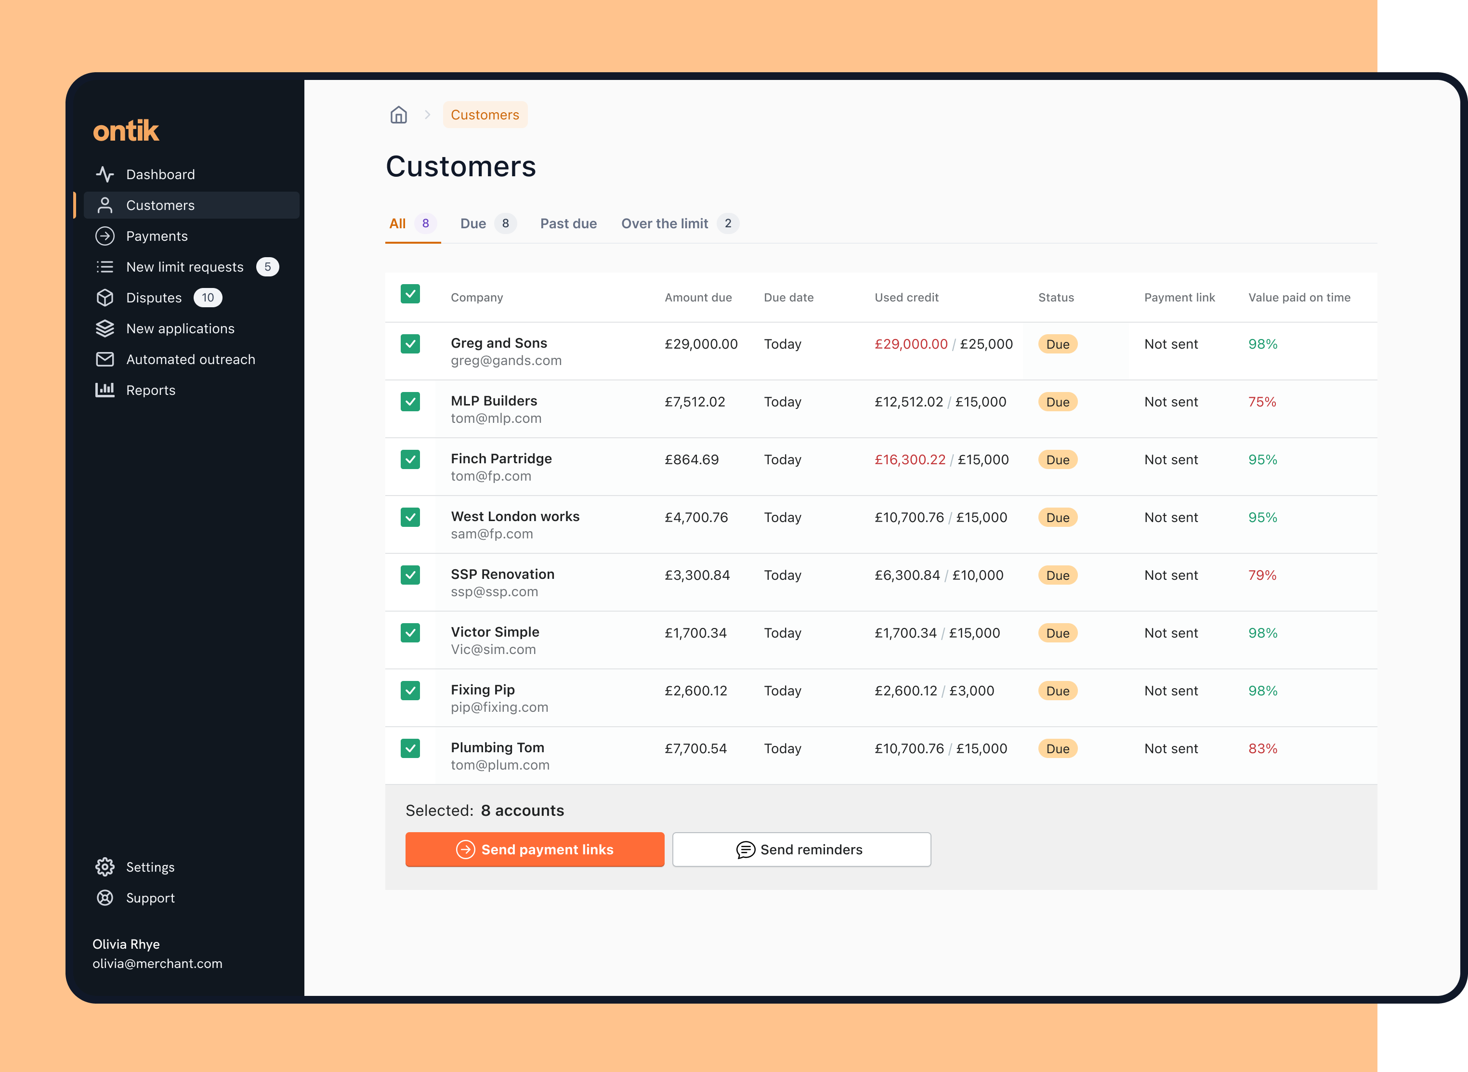
Task: Open Settings via the gear icon
Action: point(105,866)
